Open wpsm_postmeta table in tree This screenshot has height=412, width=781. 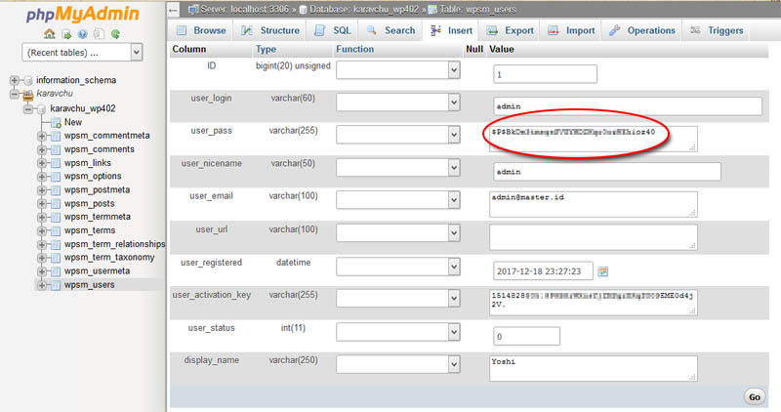(x=97, y=189)
